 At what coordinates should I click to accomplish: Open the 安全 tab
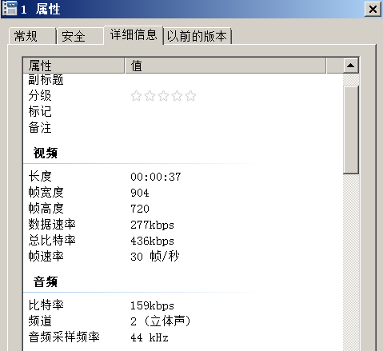click(80, 36)
